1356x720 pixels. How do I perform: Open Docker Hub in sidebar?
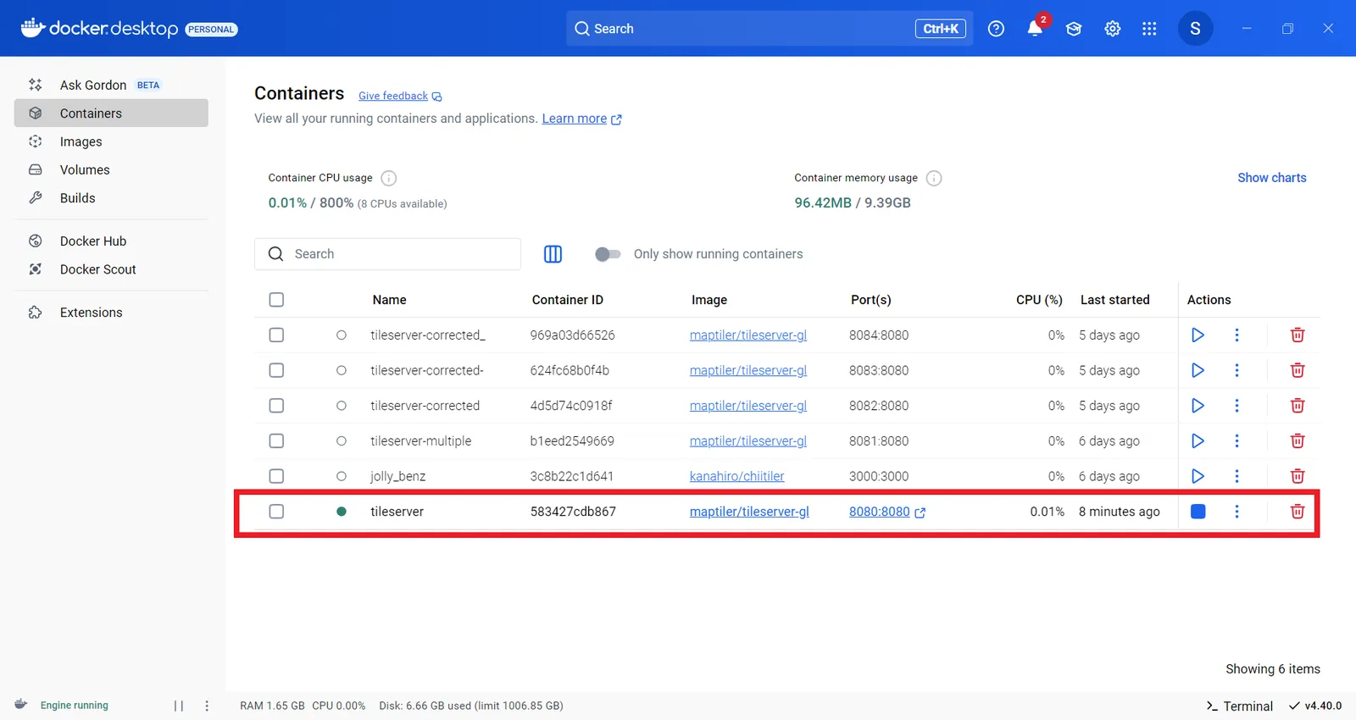tap(111, 241)
